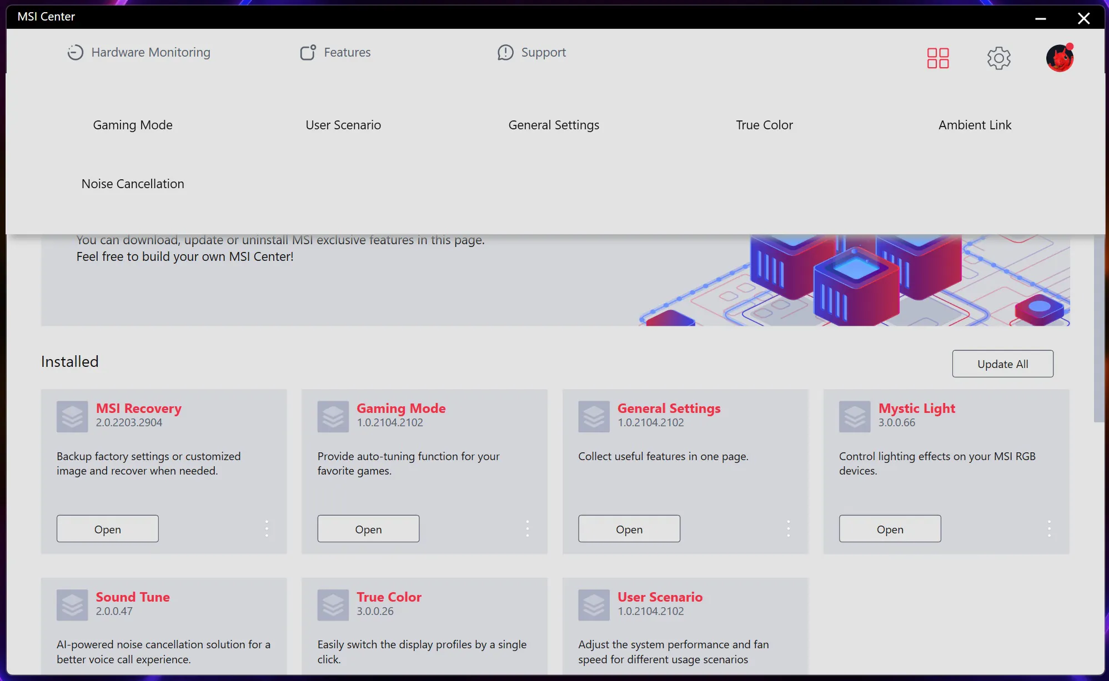Open the feature grid view icon
The height and width of the screenshot is (681, 1109).
pyautogui.click(x=938, y=58)
